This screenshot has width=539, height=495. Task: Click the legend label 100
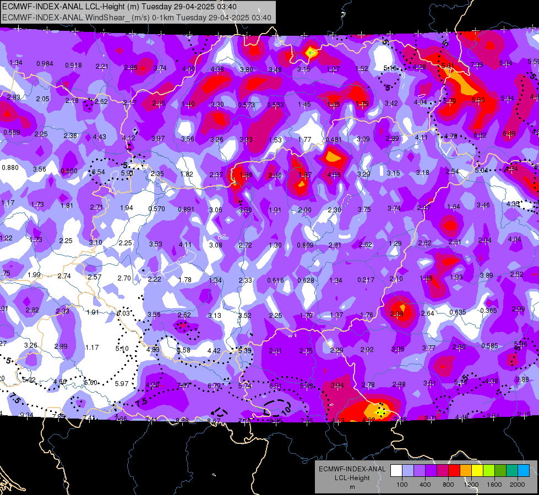click(x=402, y=485)
